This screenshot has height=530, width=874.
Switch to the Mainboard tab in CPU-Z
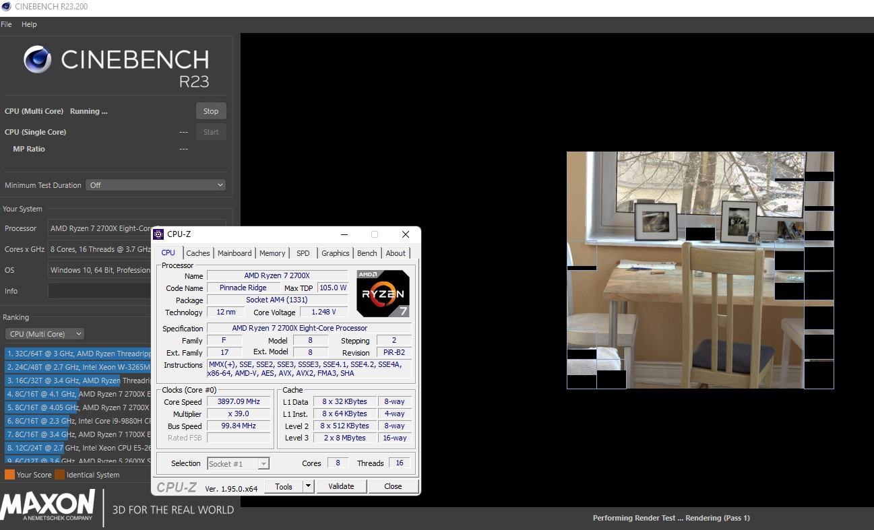(x=235, y=253)
